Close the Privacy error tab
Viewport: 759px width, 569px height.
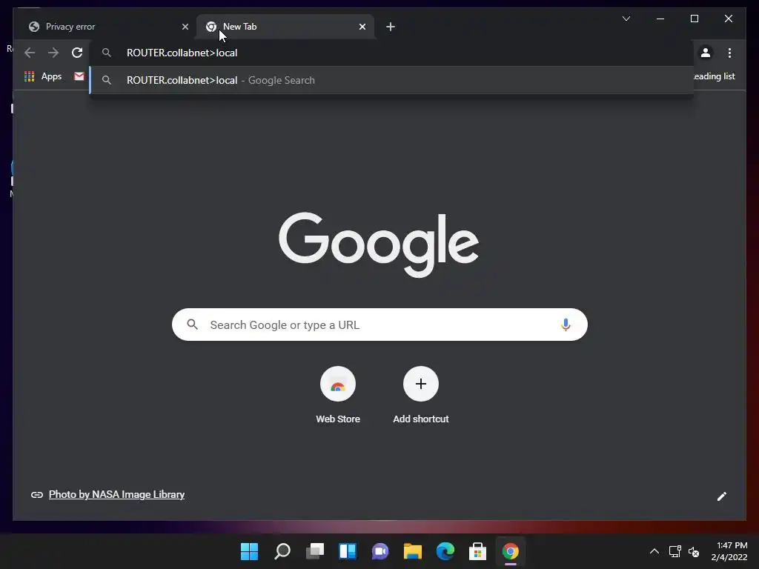pyautogui.click(x=185, y=27)
